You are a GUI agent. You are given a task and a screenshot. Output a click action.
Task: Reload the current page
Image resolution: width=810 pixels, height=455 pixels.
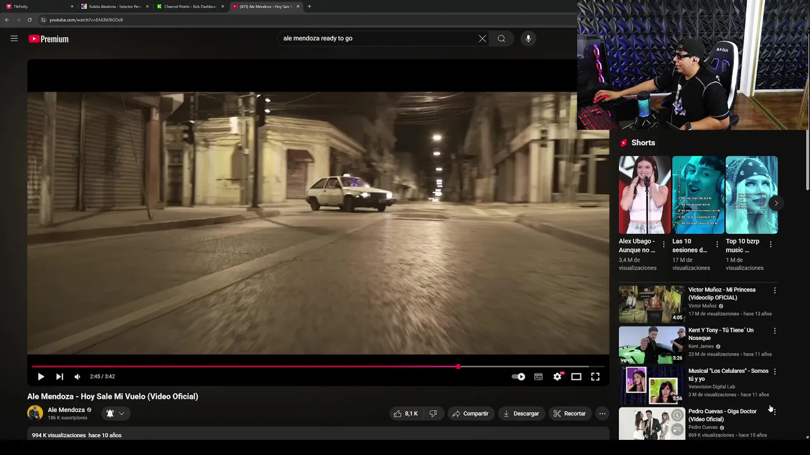coord(29,20)
